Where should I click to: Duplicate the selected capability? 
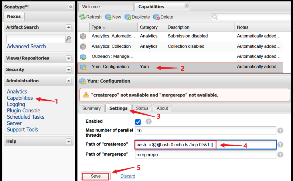(x=137, y=17)
